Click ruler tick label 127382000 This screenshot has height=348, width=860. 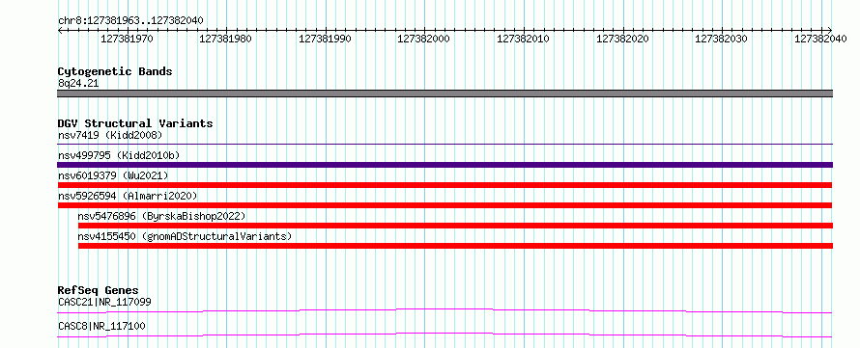pos(423,39)
